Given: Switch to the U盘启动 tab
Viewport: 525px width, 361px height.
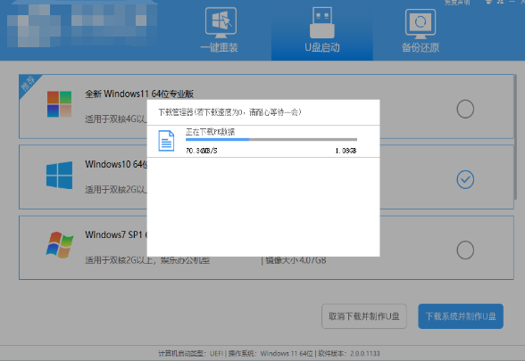Looking at the screenshot, I should tap(321, 30).
